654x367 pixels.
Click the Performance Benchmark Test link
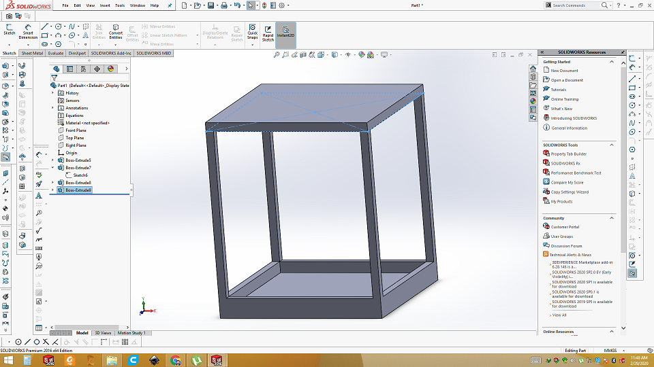tap(576, 173)
